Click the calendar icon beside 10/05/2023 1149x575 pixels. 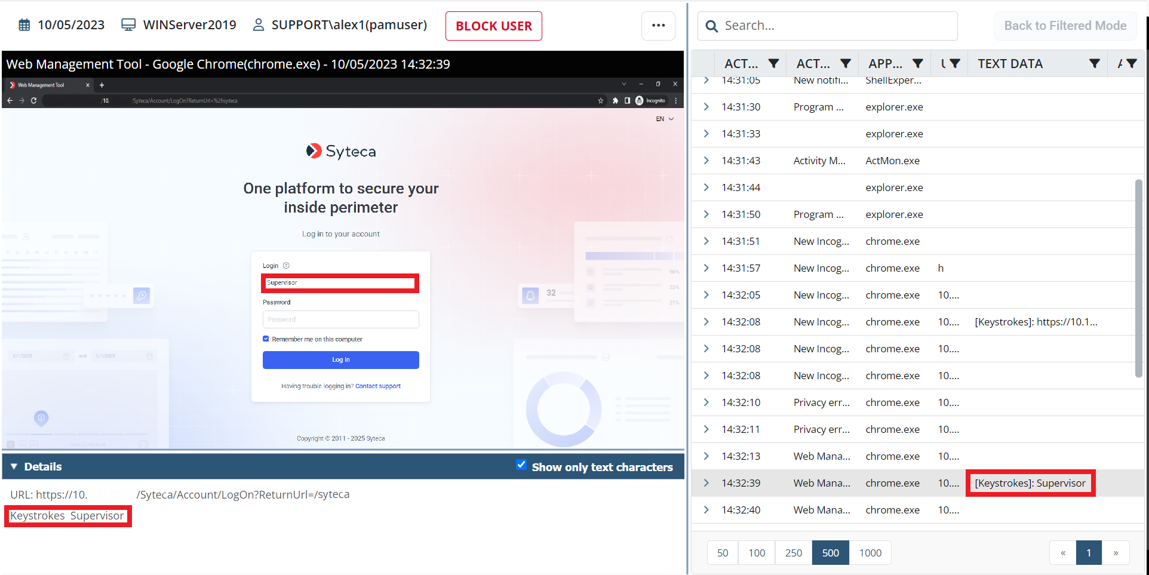click(24, 25)
